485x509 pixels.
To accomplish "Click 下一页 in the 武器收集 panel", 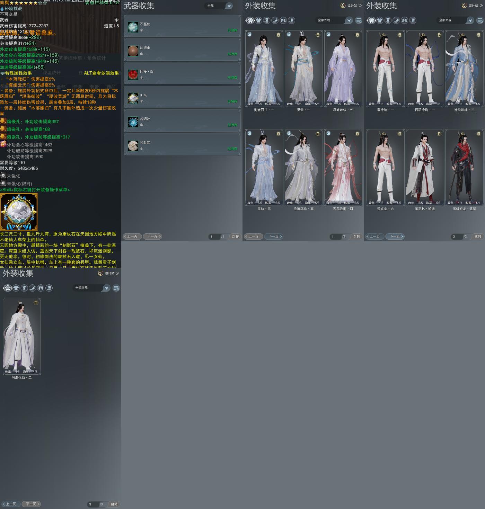I will click(152, 236).
